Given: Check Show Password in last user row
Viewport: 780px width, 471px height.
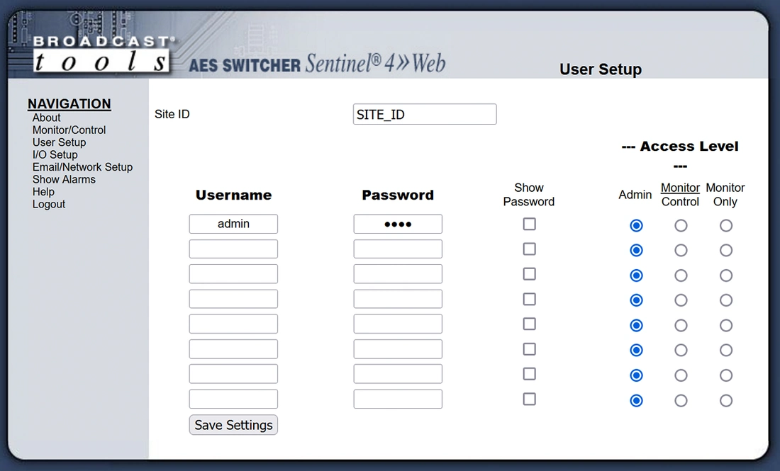Looking at the screenshot, I should (x=529, y=399).
